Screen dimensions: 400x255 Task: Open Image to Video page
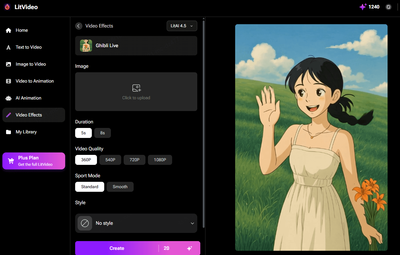coord(34,64)
